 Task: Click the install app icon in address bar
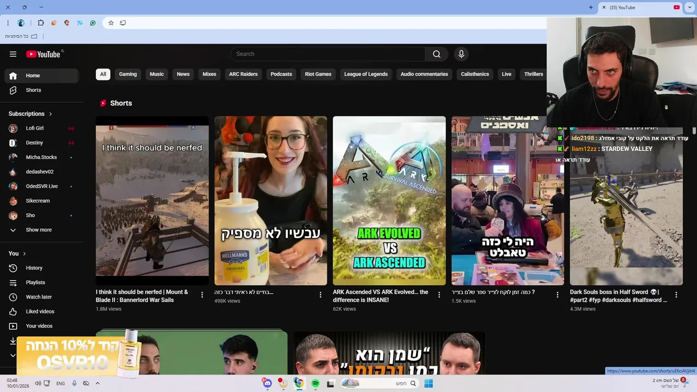pos(123,23)
